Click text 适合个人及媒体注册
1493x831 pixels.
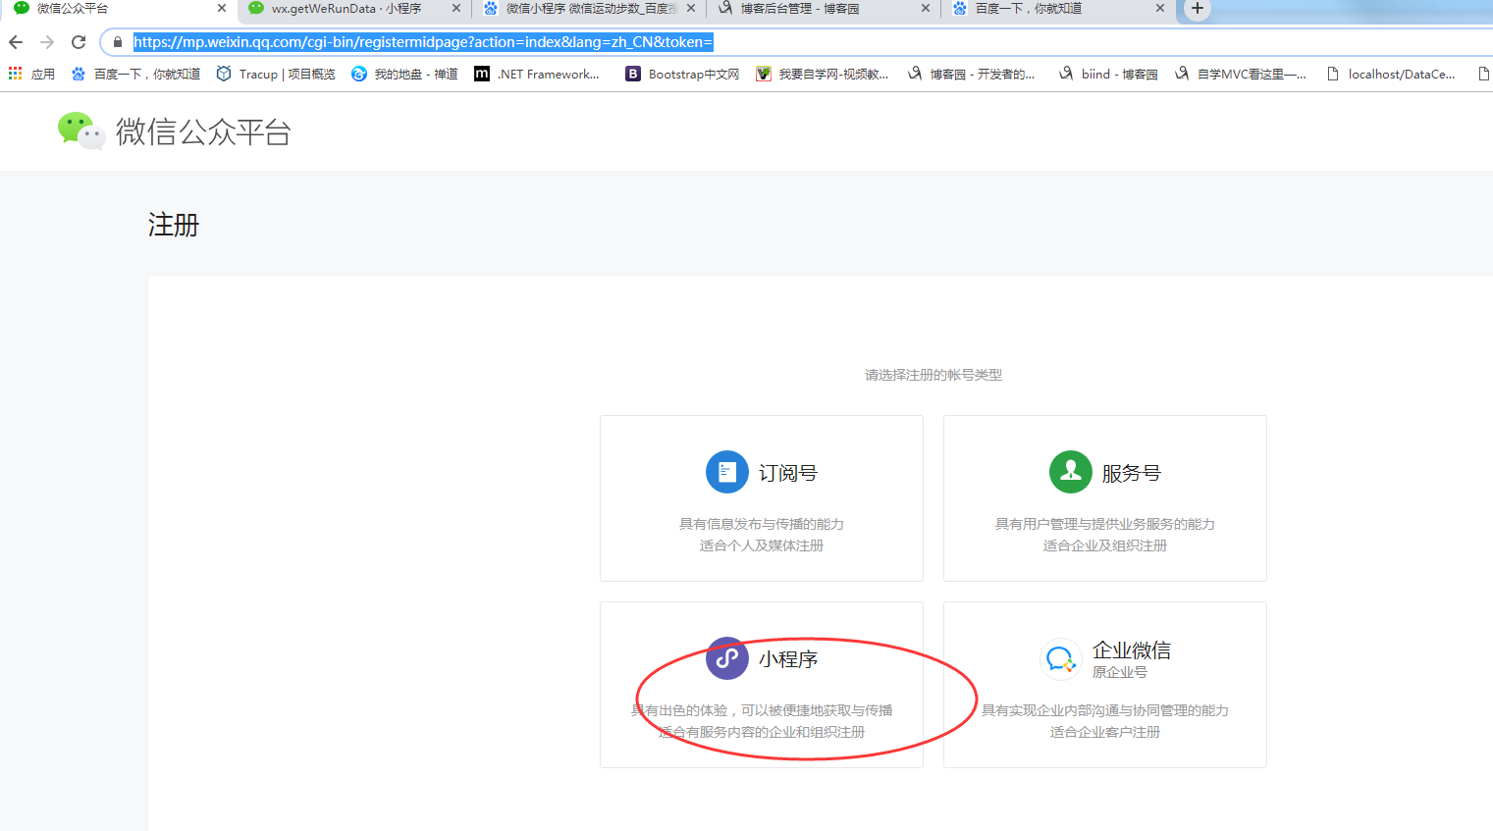[x=762, y=545]
